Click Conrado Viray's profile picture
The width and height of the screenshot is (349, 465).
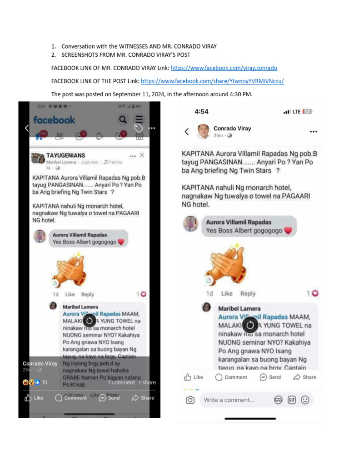click(x=203, y=131)
